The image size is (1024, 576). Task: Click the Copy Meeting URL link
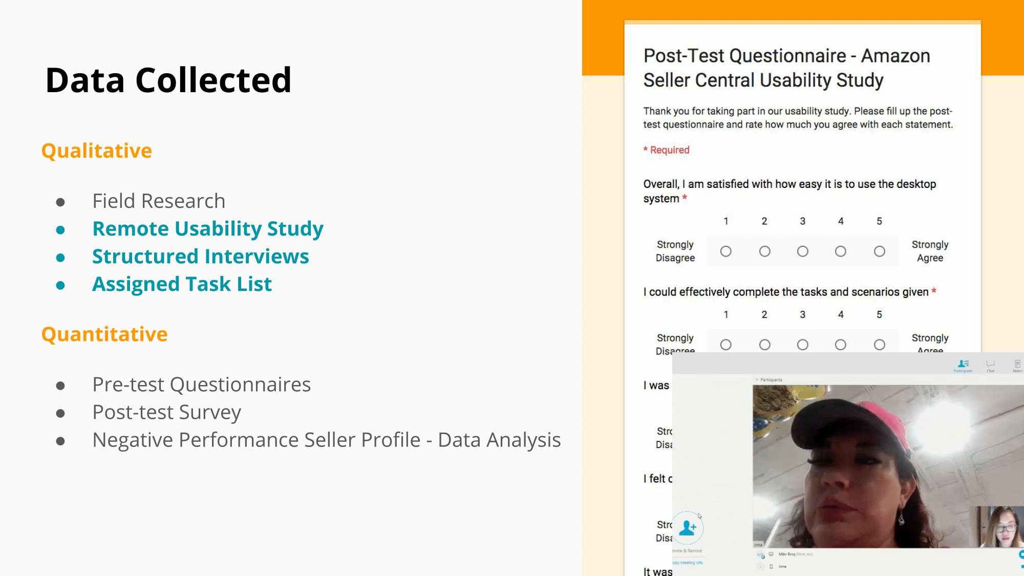pyautogui.click(x=688, y=563)
